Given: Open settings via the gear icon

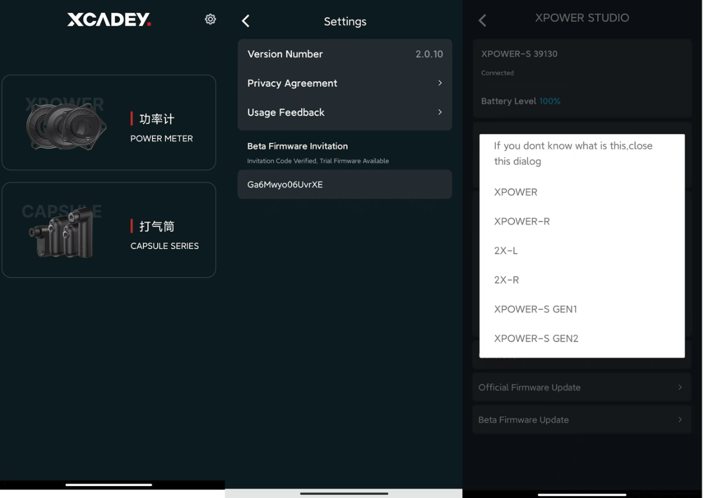Looking at the screenshot, I should [x=210, y=19].
